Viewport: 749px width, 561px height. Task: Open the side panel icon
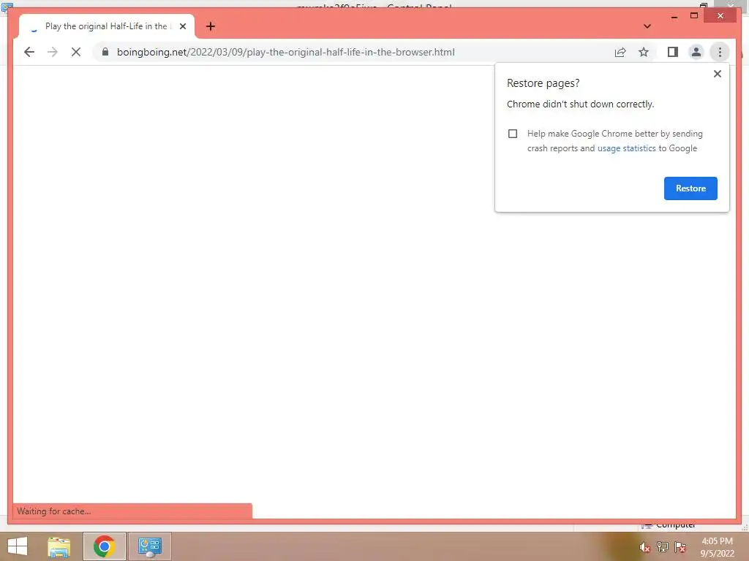[x=673, y=52]
